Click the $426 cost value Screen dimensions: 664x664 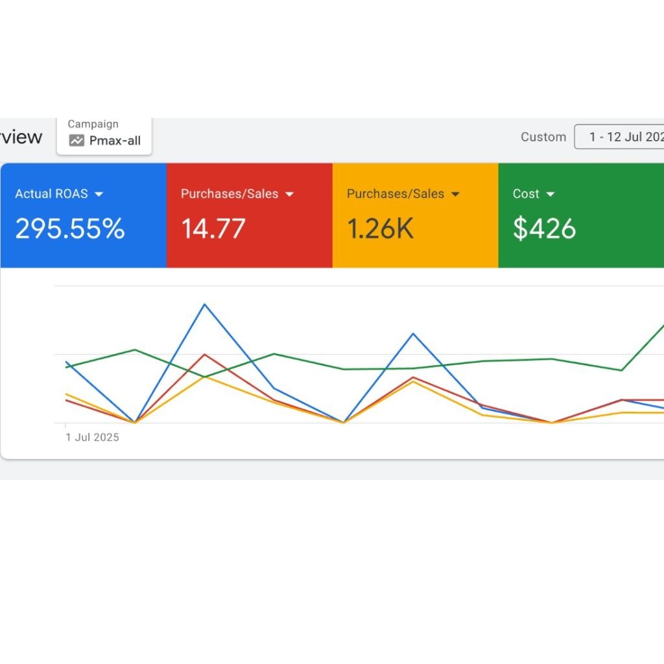[544, 229]
